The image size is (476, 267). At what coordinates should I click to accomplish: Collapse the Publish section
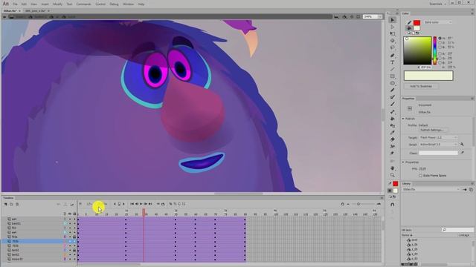coord(403,119)
